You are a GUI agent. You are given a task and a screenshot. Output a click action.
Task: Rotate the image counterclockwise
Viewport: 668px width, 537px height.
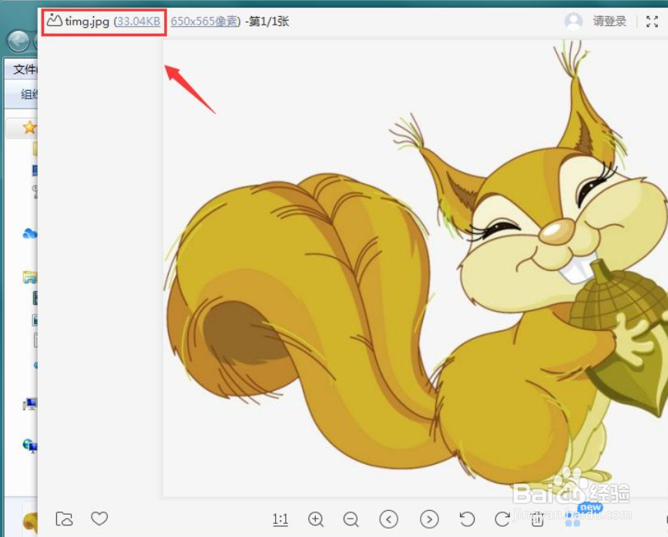[x=467, y=519]
